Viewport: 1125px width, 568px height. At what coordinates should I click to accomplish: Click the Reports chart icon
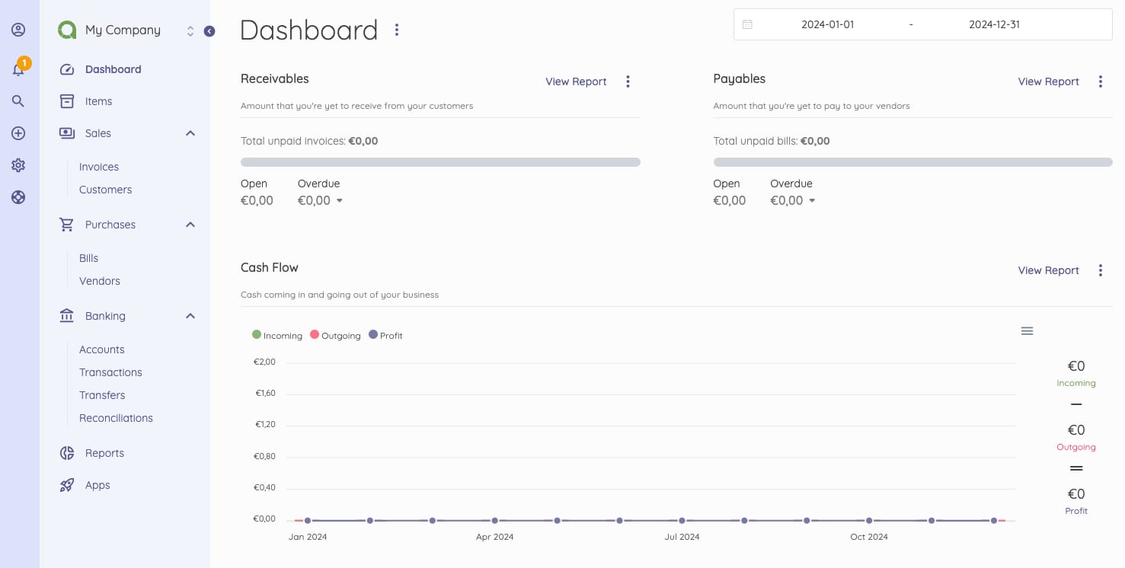click(x=67, y=453)
